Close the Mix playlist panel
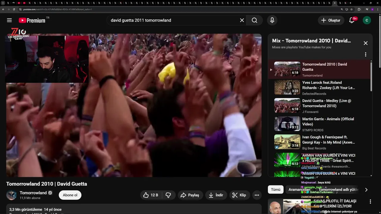The width and height of the screenshot is (381, 214). coord(366,43)
